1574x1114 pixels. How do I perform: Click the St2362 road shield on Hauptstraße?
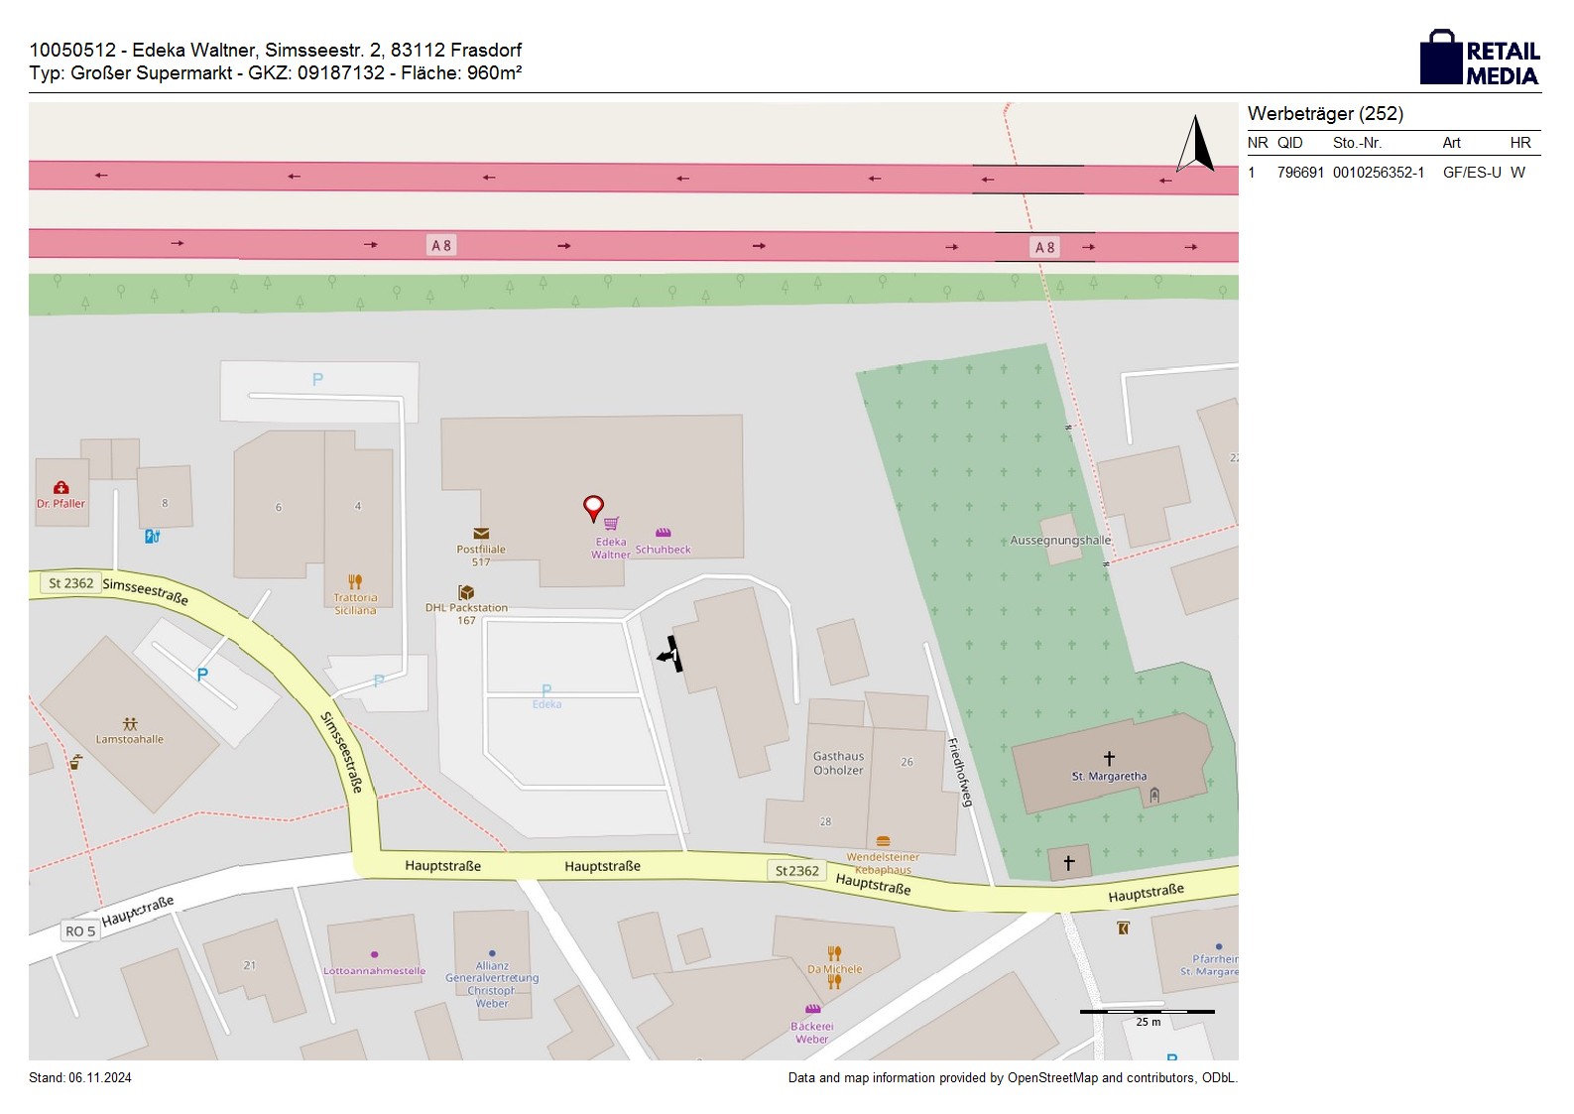click(x=796, y=871)
